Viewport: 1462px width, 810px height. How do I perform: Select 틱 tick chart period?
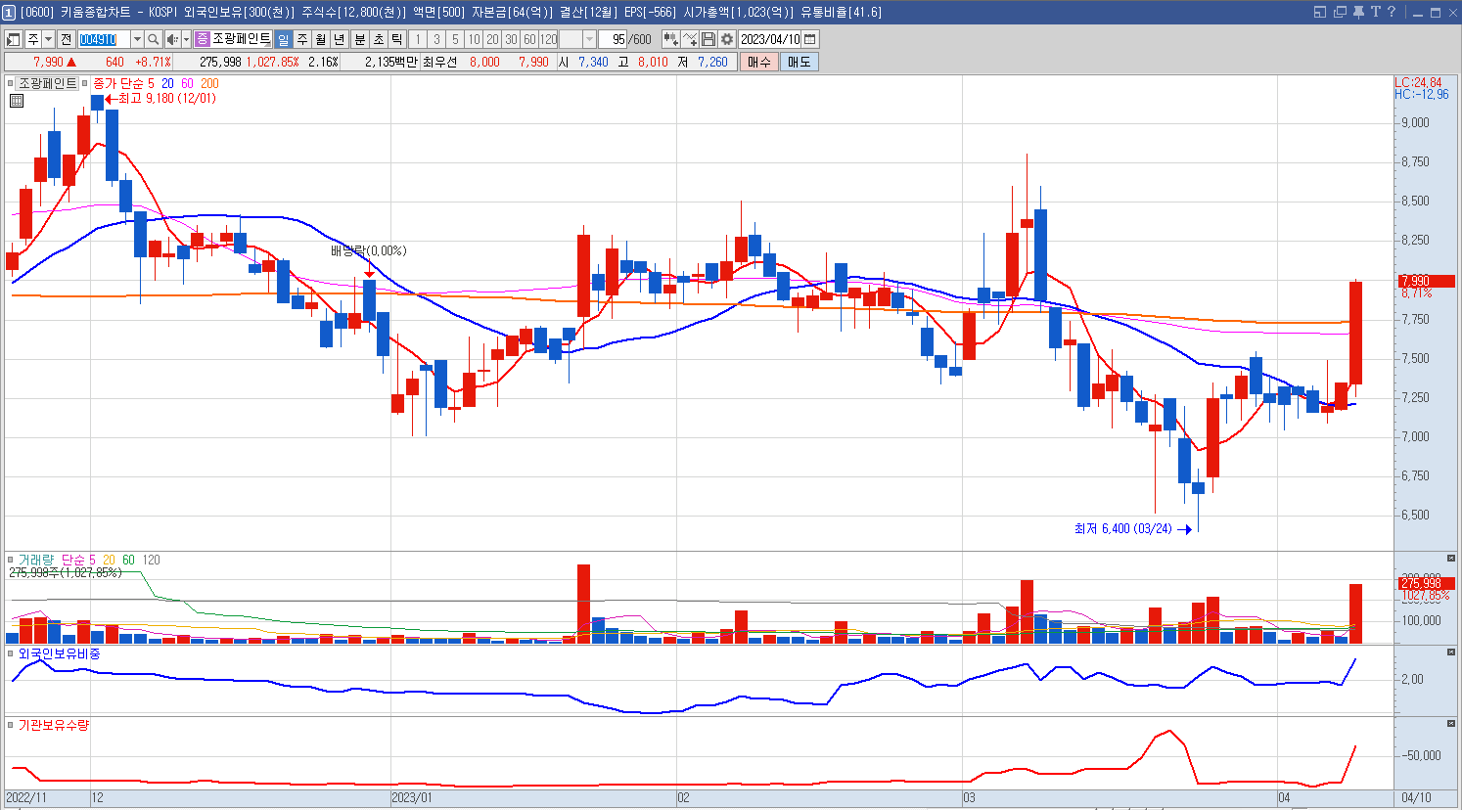[396, 39]
